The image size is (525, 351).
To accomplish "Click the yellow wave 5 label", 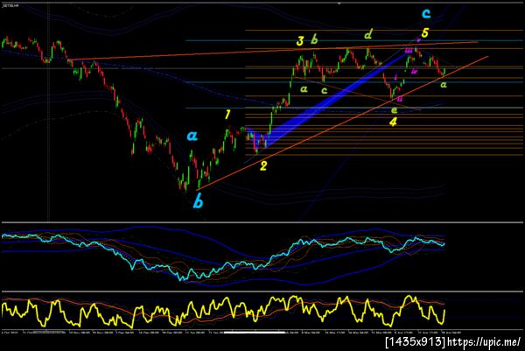I will pos(424,32).
